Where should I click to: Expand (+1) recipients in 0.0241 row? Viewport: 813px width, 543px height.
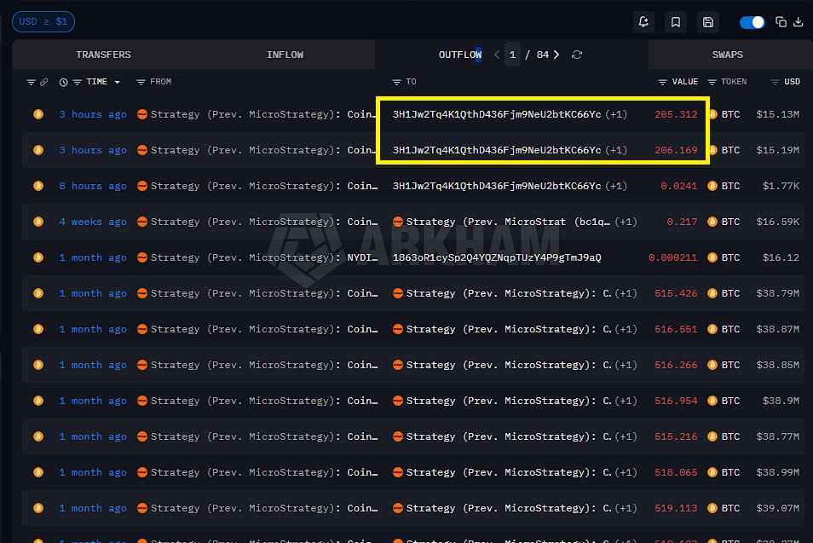[616, 186]
